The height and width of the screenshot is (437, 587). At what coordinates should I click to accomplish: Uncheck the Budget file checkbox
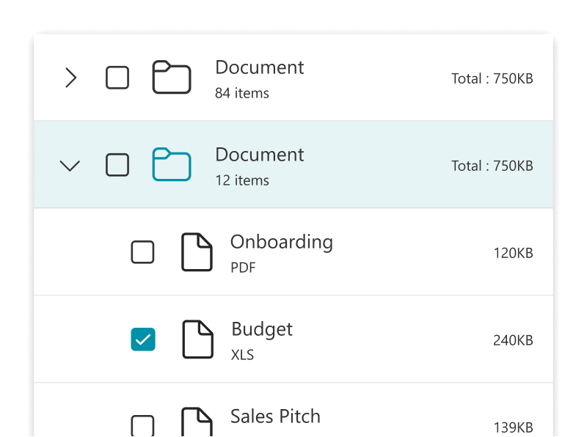[142, 339]
